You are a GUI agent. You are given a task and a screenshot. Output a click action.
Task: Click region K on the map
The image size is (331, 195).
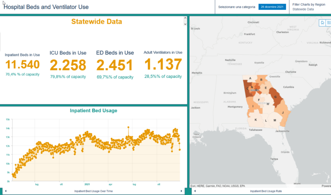pos(255,120)
